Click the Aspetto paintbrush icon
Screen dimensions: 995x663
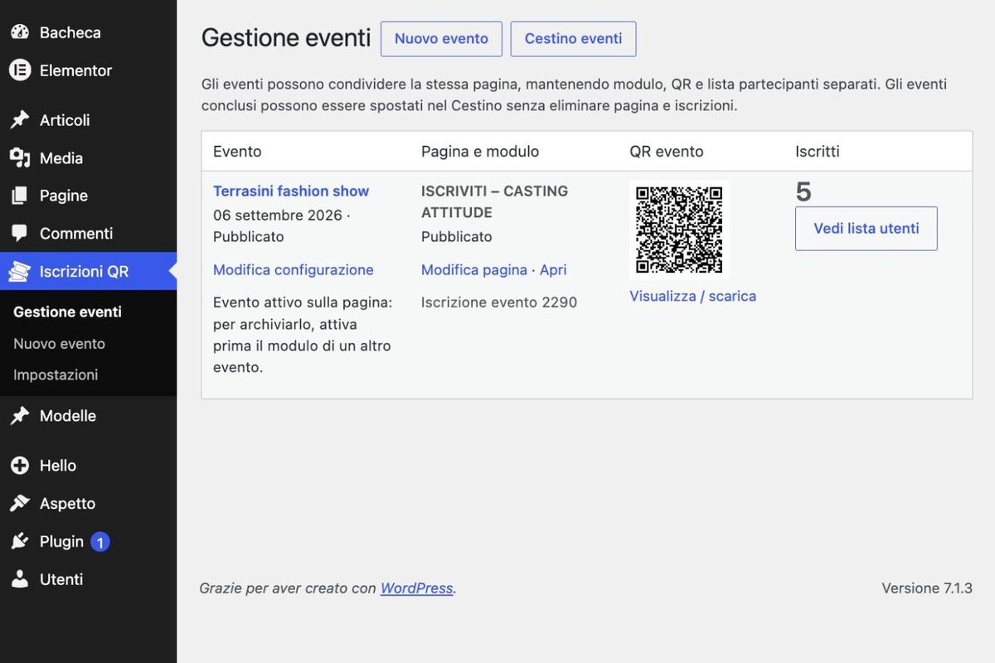click(x=20, y=503)
